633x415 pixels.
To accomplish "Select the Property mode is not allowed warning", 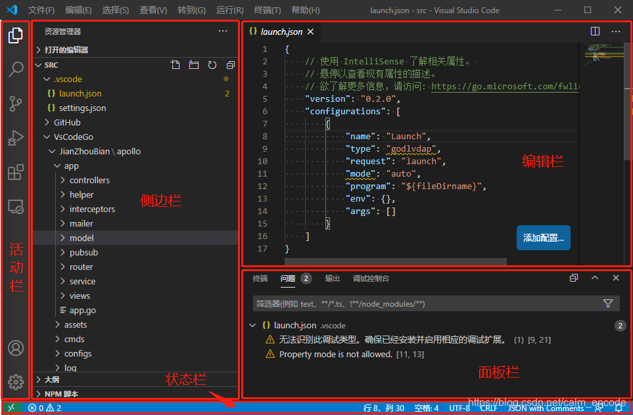I will 336,355.
